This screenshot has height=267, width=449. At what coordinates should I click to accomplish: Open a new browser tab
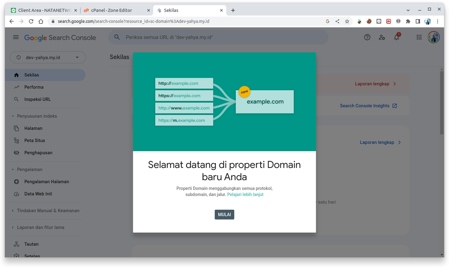point(233,10)
